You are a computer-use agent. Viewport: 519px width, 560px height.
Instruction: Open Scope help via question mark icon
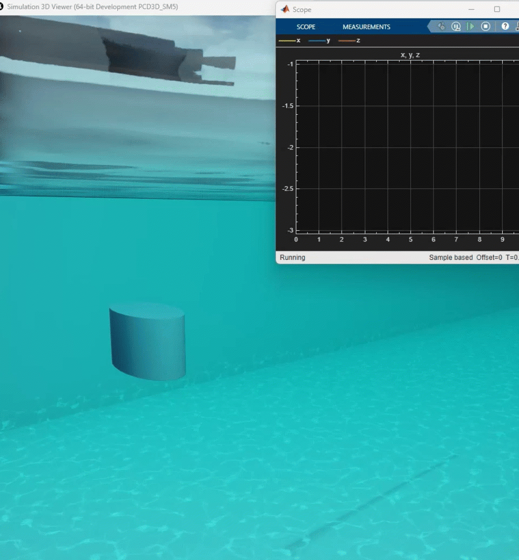pos(505,27)
